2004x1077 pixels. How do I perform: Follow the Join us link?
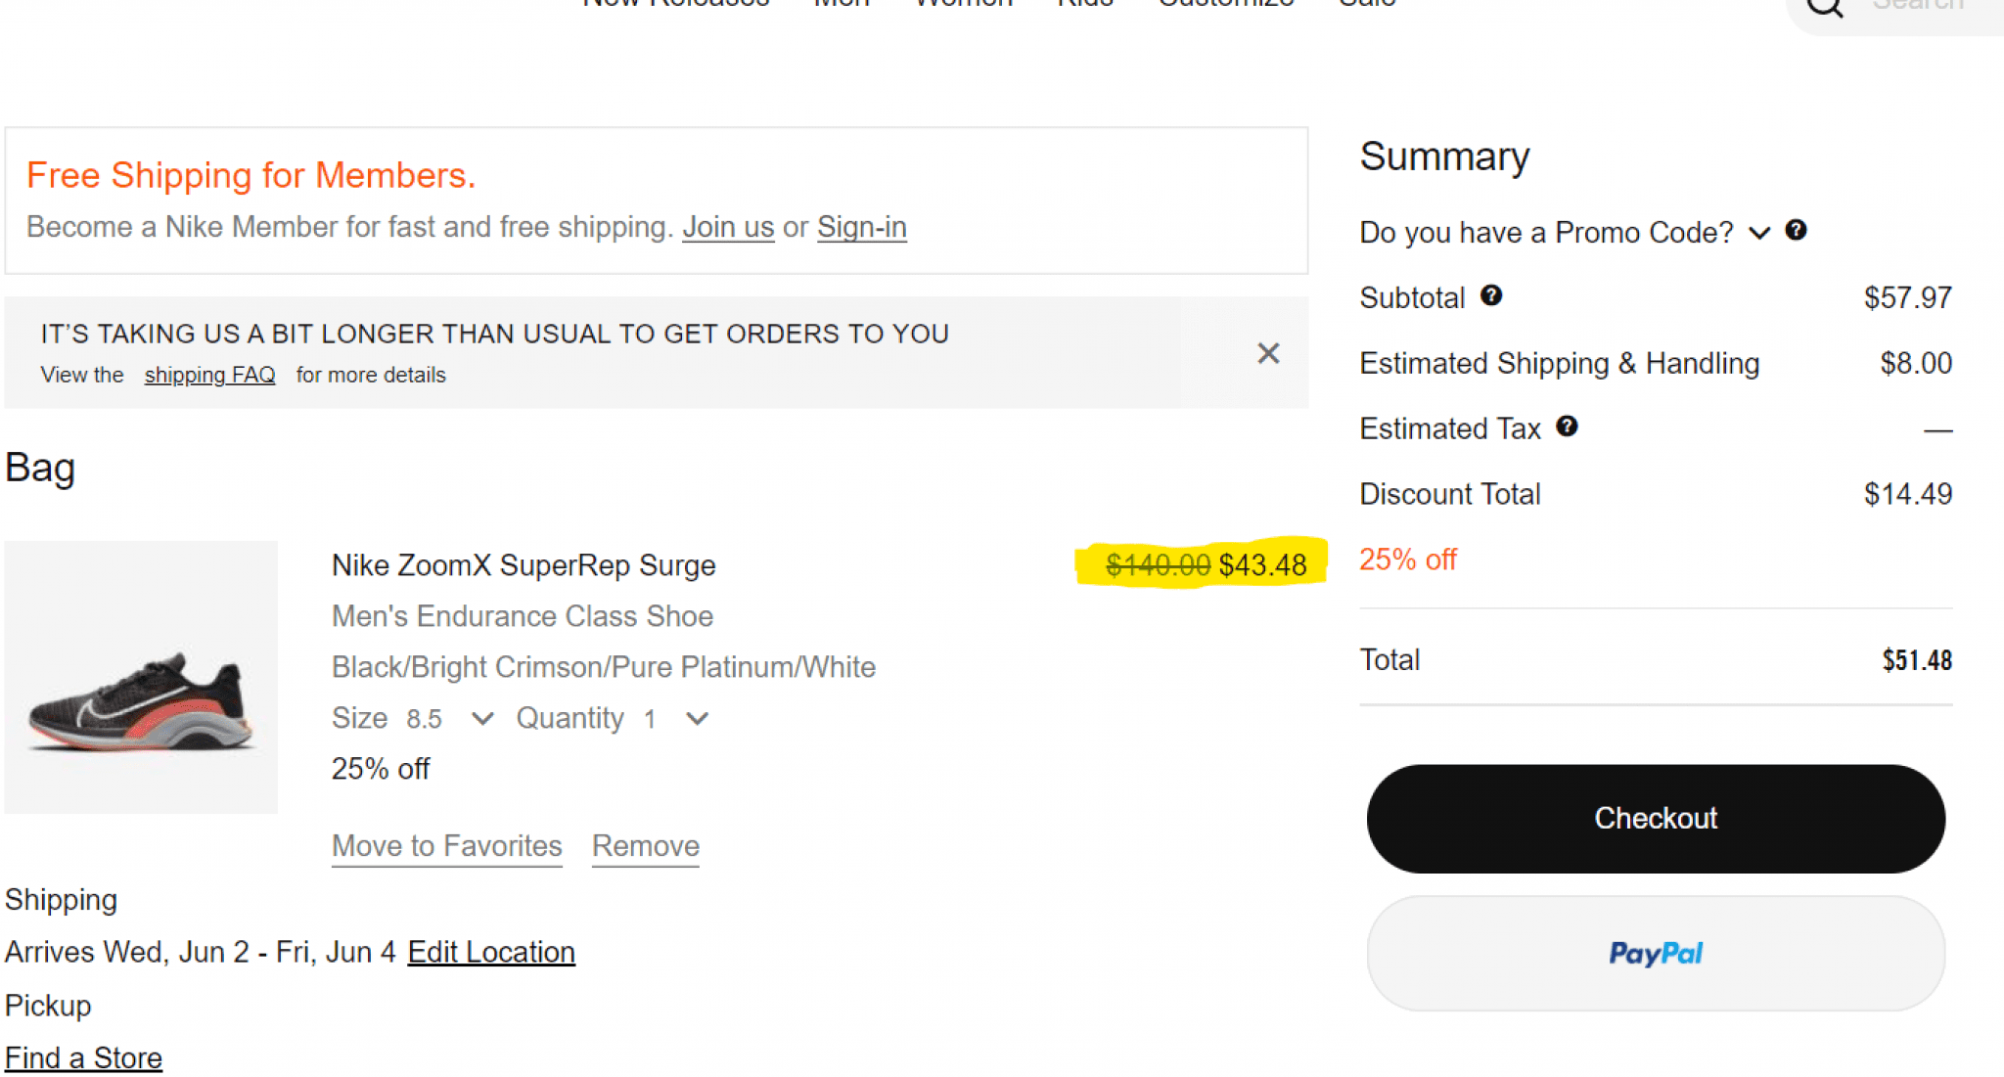pos(728,227)
